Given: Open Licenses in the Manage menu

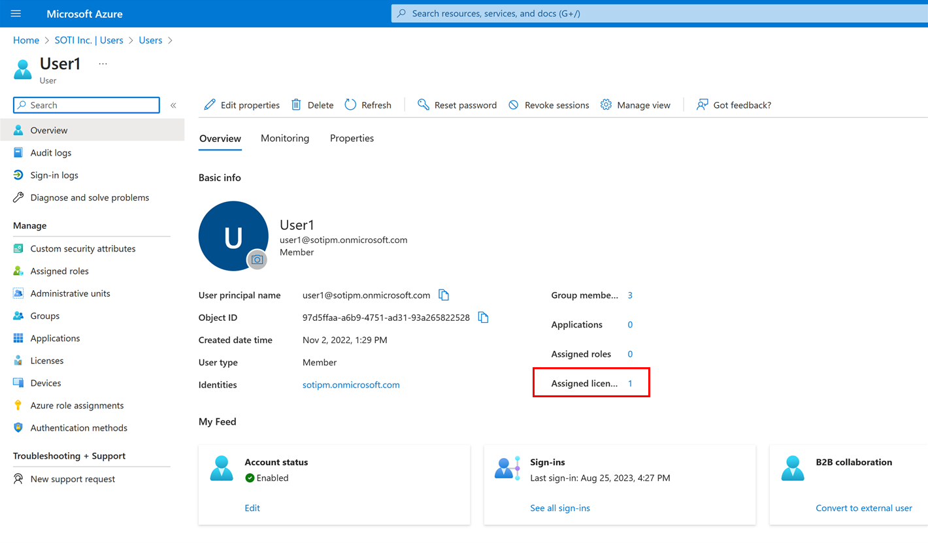Looking at the screenshot, I should (x=47, y=361).
